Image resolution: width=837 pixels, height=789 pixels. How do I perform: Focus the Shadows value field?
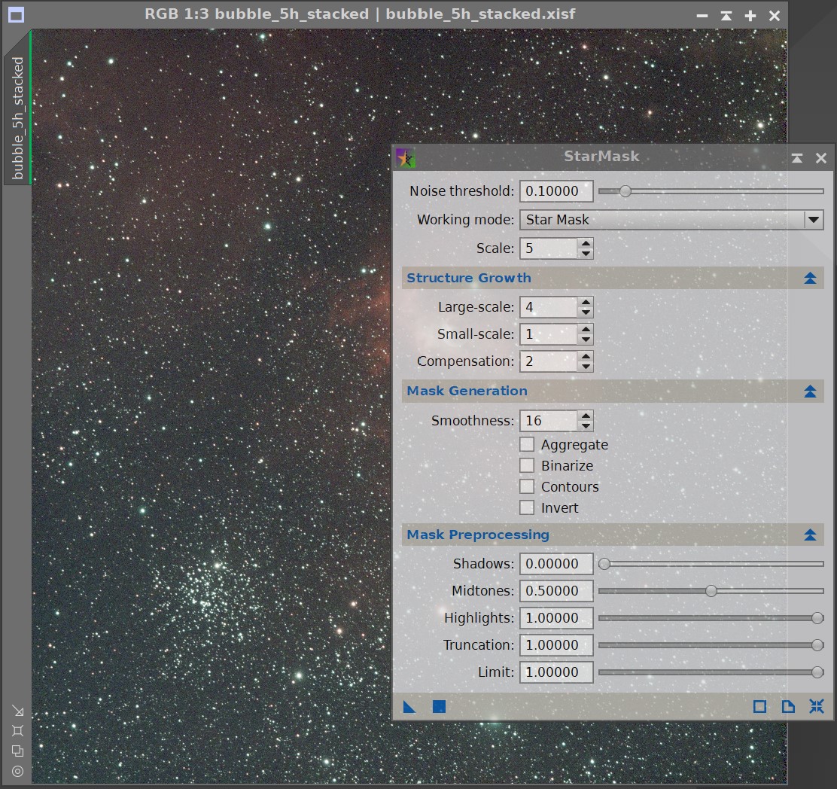[556, 564]
